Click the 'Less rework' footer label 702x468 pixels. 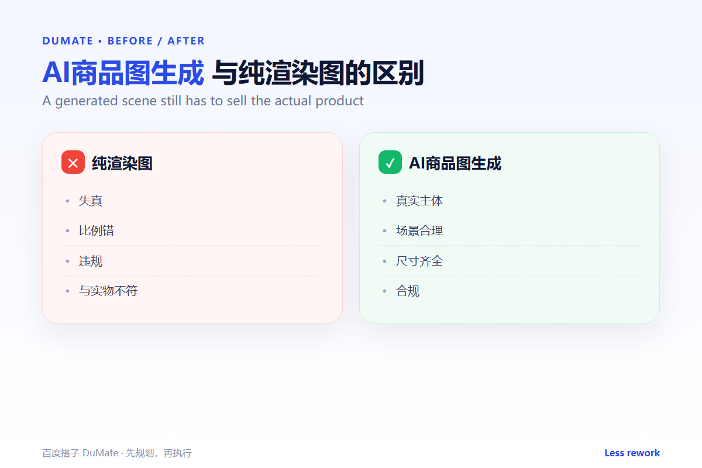click(632, 453)
